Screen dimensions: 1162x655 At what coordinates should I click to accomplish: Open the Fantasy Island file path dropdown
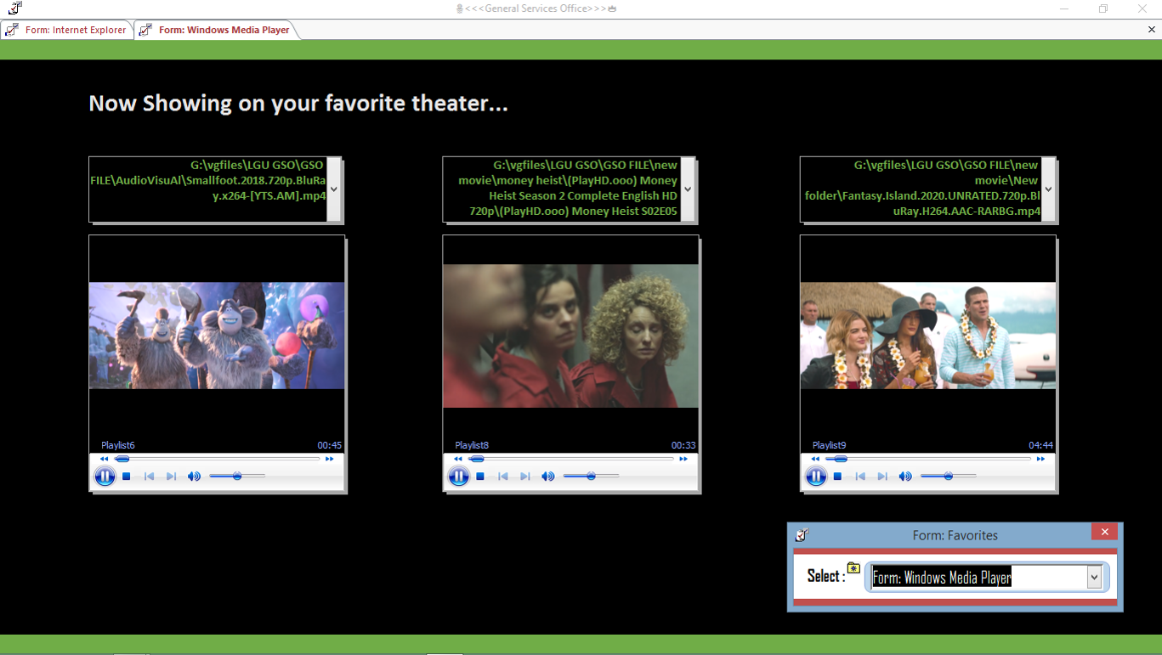click(x=1048, y=189)
